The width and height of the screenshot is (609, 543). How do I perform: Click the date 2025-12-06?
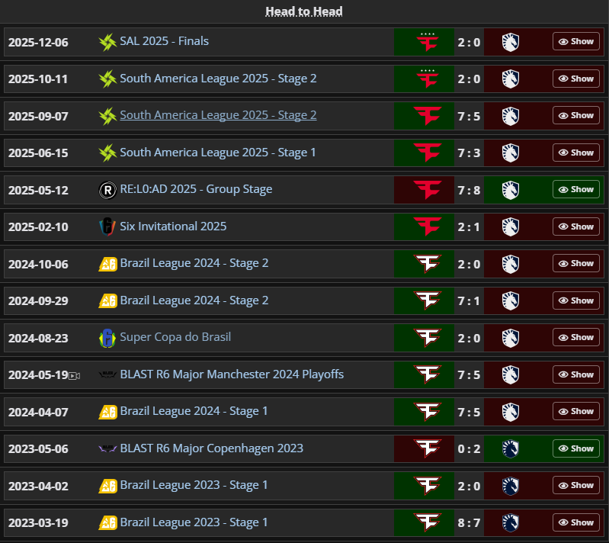[x=38, y=42]
